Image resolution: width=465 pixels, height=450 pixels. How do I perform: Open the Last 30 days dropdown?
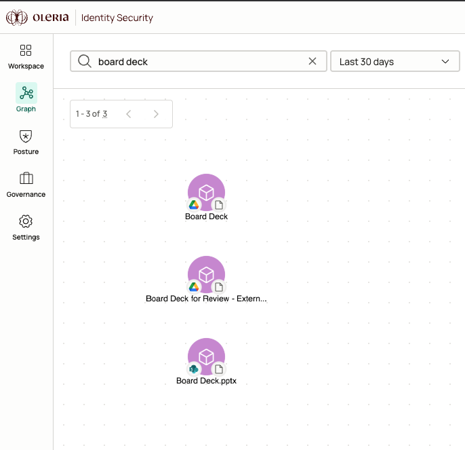395,61
